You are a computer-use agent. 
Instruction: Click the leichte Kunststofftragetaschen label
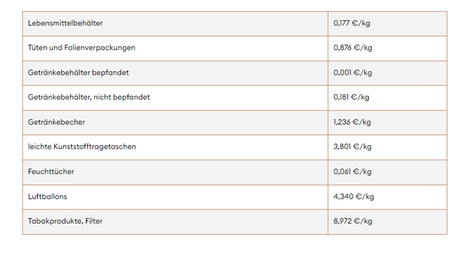point(82,147)
